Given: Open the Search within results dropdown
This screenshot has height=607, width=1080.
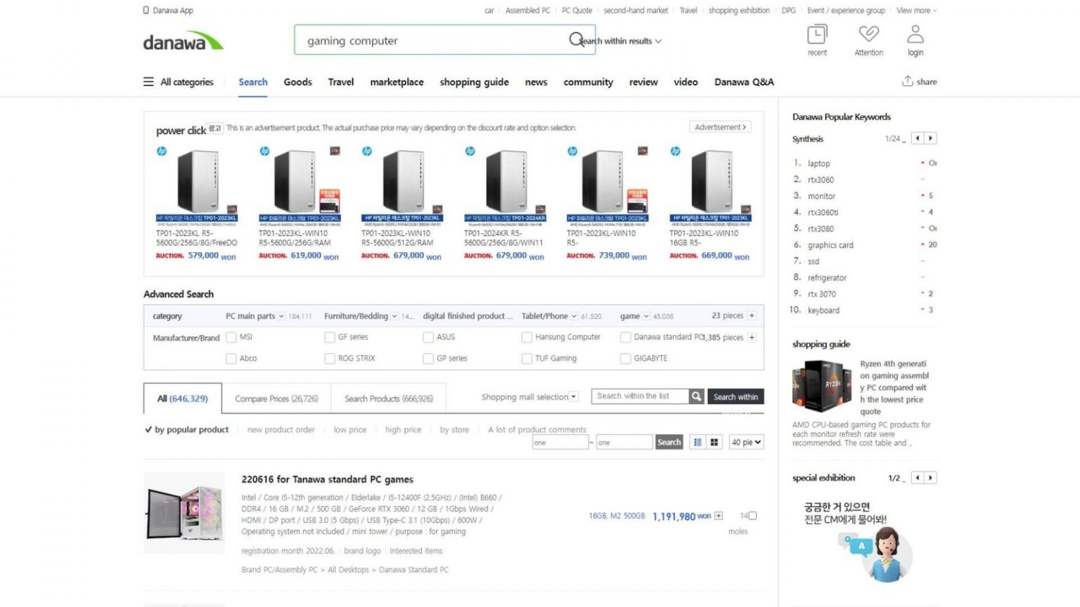Looking at the screenshot, I should [x=618, y=41].
